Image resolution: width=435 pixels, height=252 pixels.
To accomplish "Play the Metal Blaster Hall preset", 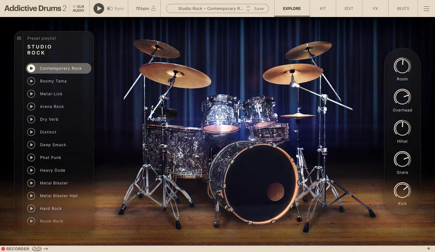I will click(x=31, y=196).
